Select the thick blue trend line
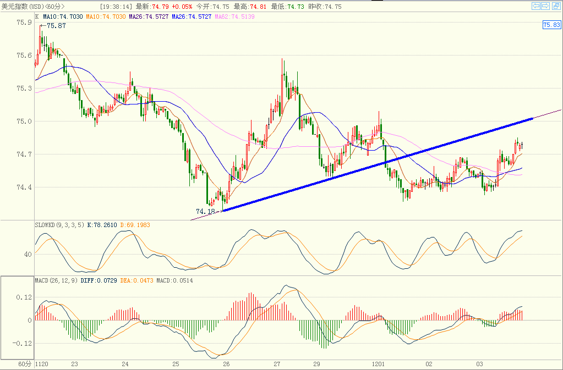This screenshot has height=370, width=563. [x=378, y=164]
